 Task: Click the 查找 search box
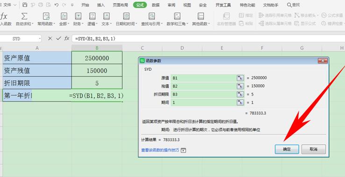pos(294,5)
